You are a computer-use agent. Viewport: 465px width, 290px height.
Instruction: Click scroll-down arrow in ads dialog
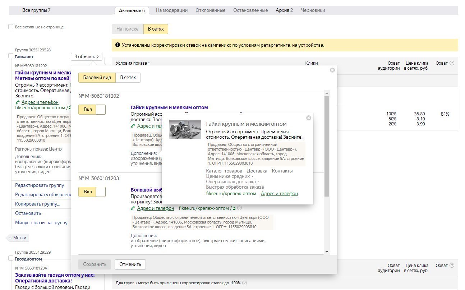click(x=327, y=252)
